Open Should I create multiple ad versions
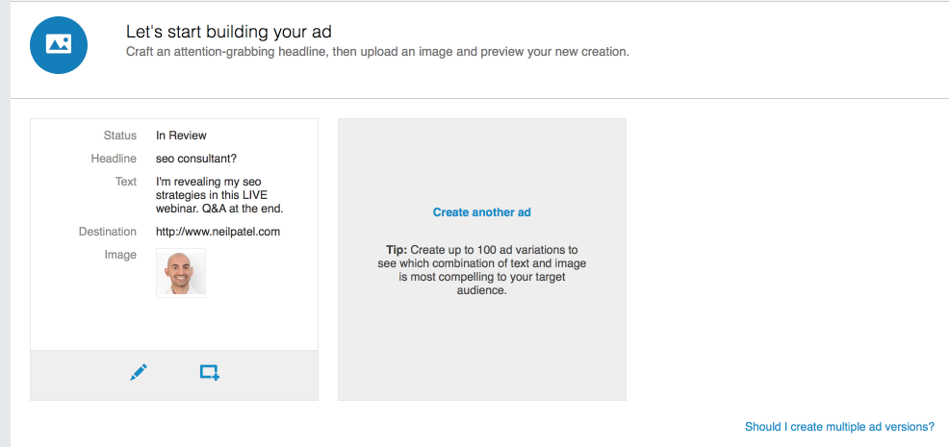The image size is (949, 447). pyautogui.click(x=839, y=427)
